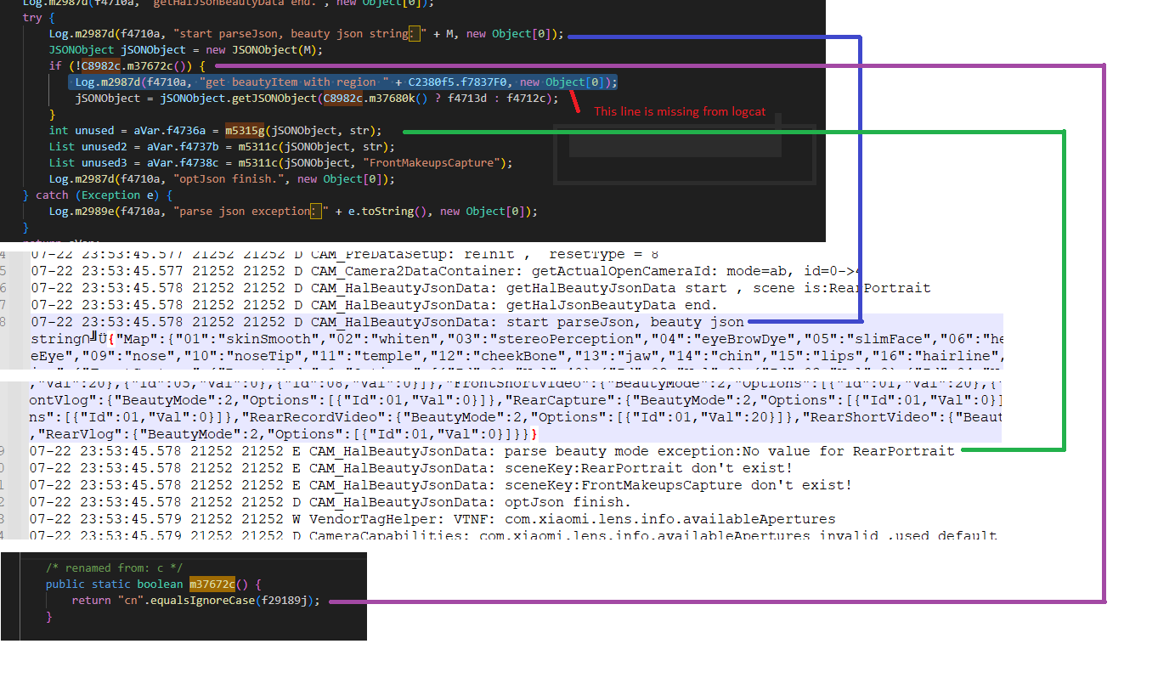Select the 'start parseJson, beauty json string:' Log.m2987d code line
This screenshot has width=1158, height=689.
306,34
